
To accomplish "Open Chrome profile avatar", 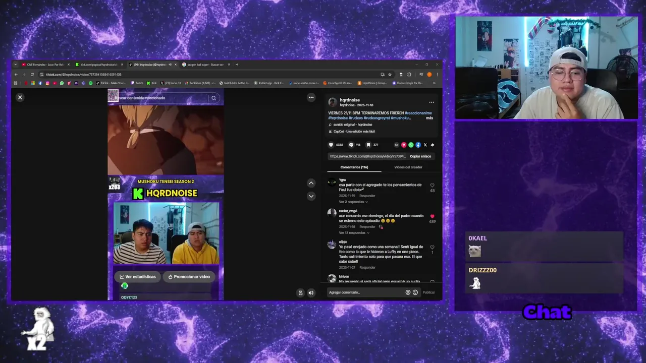I will [429, 75].
